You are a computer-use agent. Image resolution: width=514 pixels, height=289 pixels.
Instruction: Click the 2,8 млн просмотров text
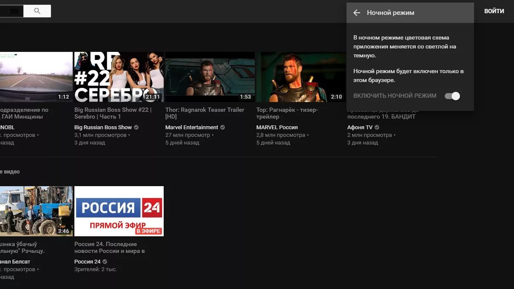(281, 135)
